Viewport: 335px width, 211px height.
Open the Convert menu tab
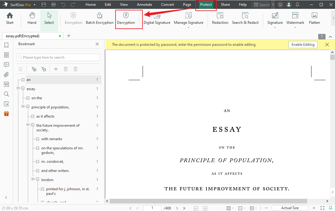167,5
